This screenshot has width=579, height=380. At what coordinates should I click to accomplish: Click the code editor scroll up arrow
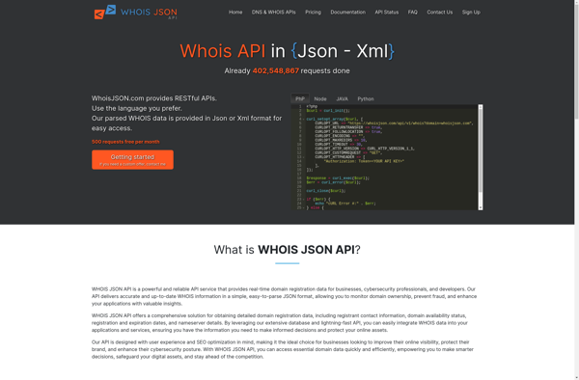481,107
